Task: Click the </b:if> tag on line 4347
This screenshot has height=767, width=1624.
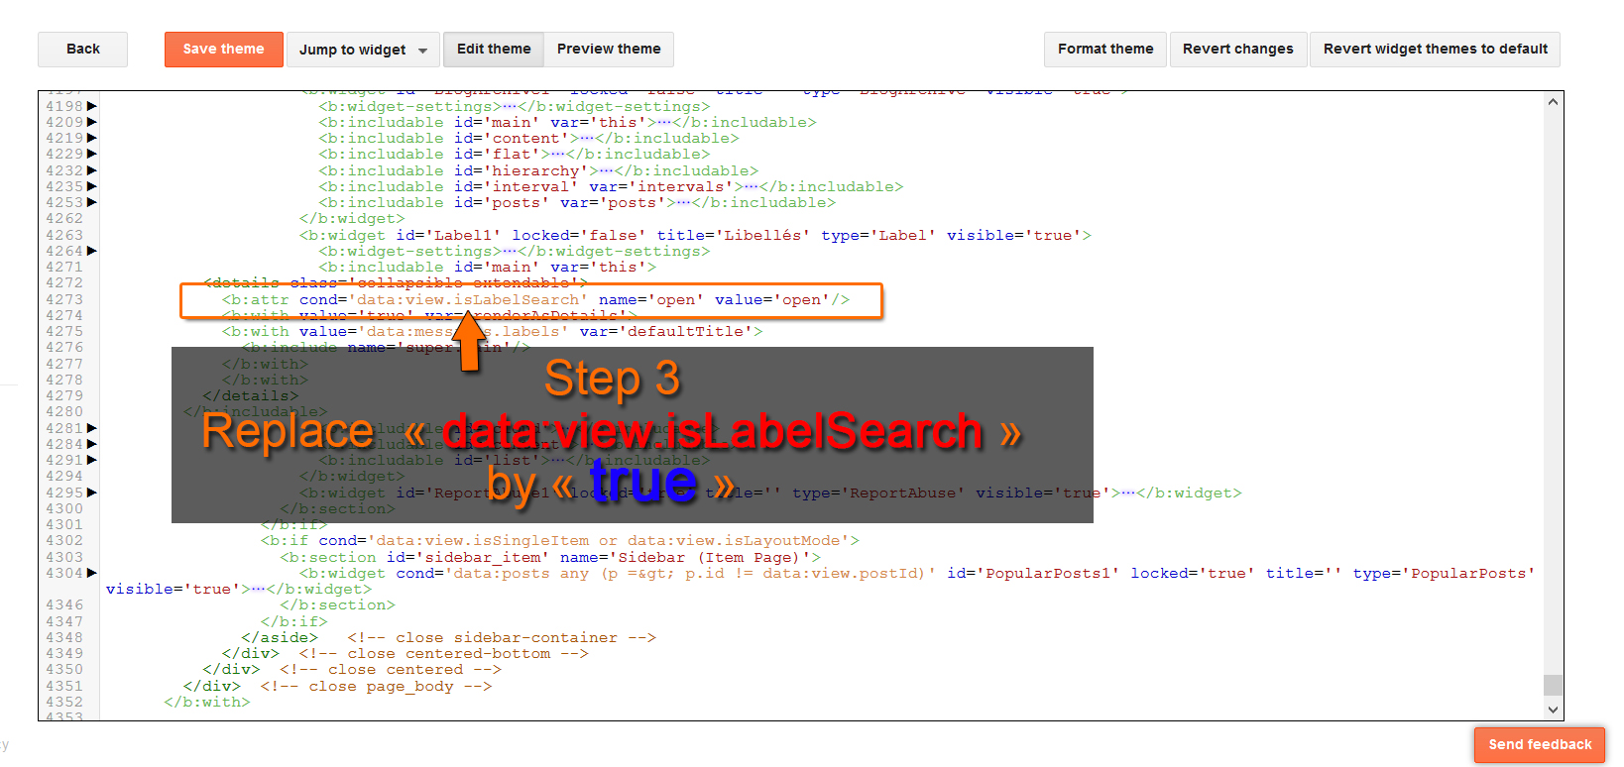Action: pos(293,621)
